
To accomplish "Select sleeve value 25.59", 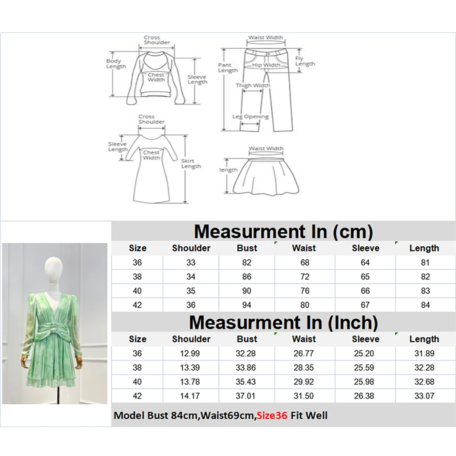I will click(x=364, y=368).
